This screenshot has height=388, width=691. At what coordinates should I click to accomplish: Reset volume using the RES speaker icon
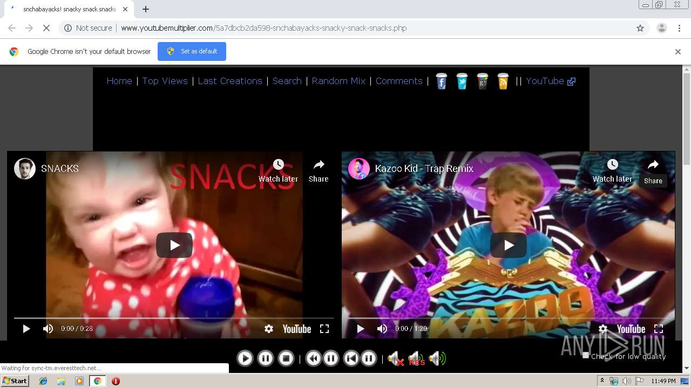pos(416,358)
